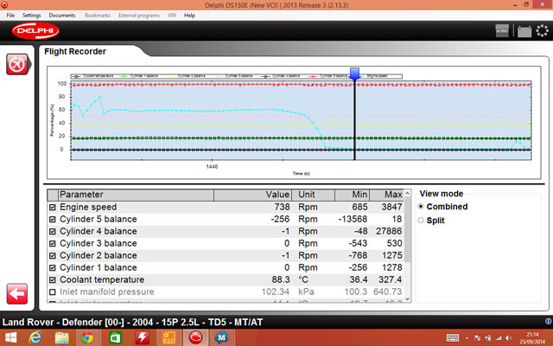
Task: Open the orange PDF app in the taskbar
Action: pos(169,338)
